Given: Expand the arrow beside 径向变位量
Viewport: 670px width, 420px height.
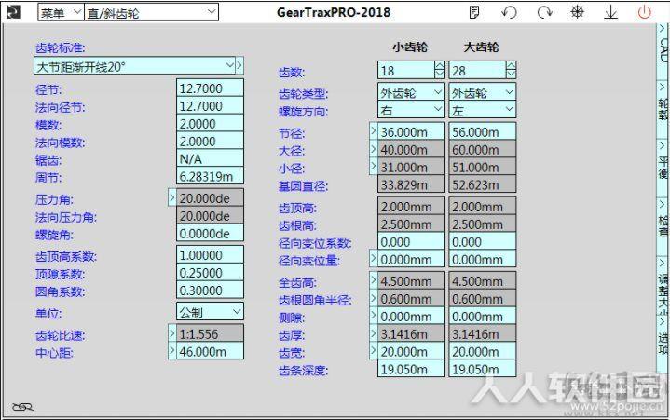Looking at the screenshot, I should click(373, 258).
